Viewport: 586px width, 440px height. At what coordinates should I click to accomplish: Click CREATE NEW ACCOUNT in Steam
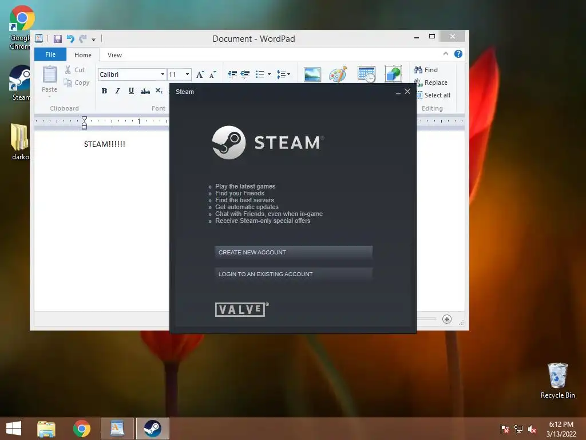click(294, 252)
